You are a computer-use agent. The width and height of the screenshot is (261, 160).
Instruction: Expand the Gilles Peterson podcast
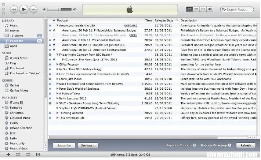(57, 64)
